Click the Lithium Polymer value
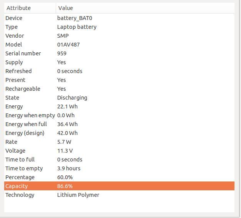The width and height of the screenshot is (241, 218). coord(78,195)
